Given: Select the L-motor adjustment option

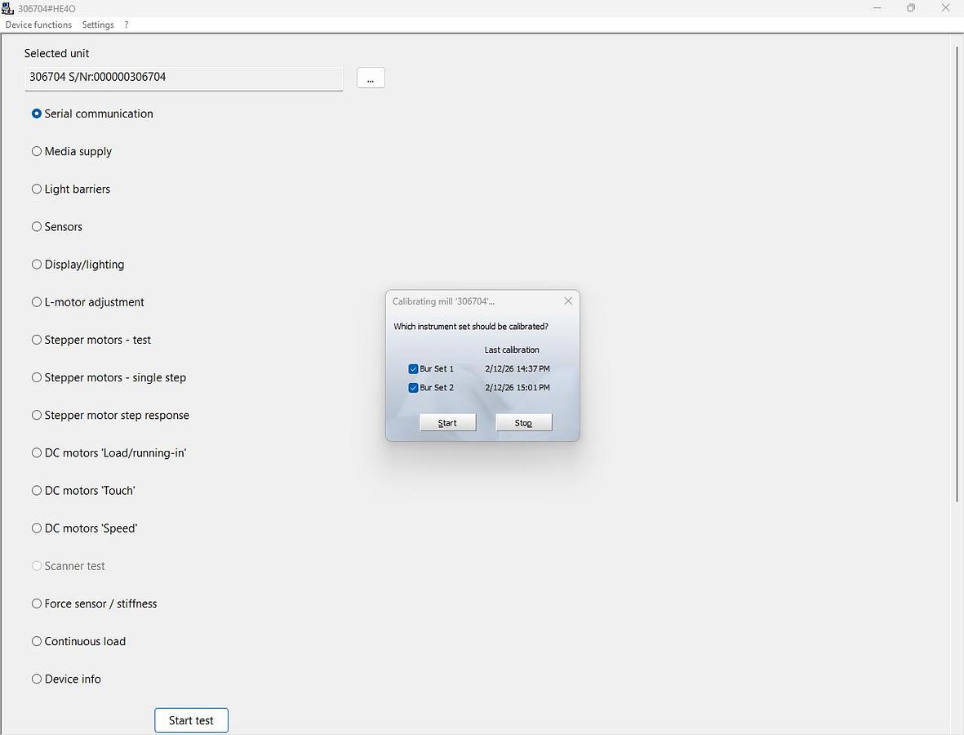Looking at the screenshot, I should (37, 302).
